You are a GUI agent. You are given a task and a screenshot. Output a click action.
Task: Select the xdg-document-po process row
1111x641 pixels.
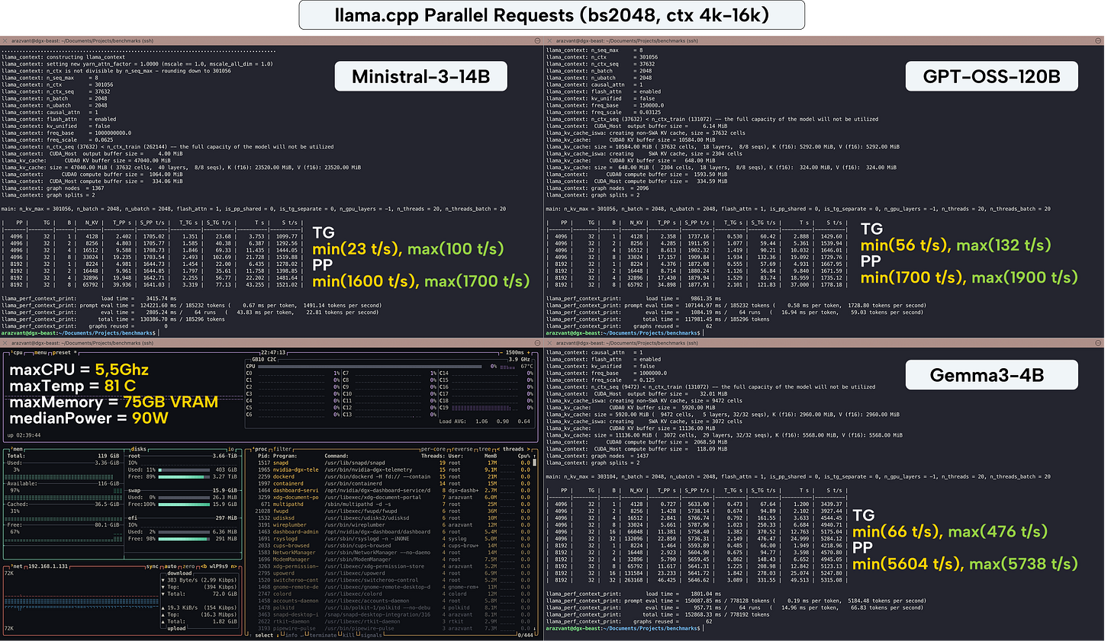pyautogui.click(x=393, y=497)
